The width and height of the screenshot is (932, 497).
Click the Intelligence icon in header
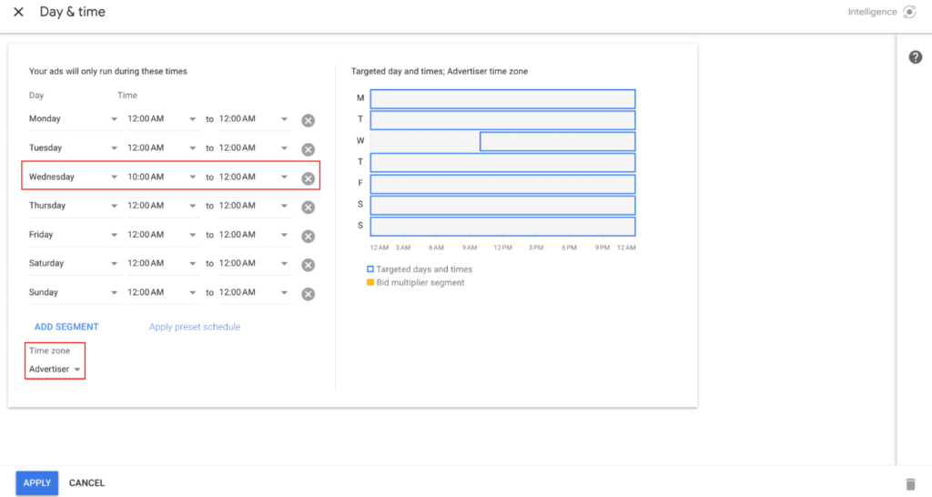908,13
